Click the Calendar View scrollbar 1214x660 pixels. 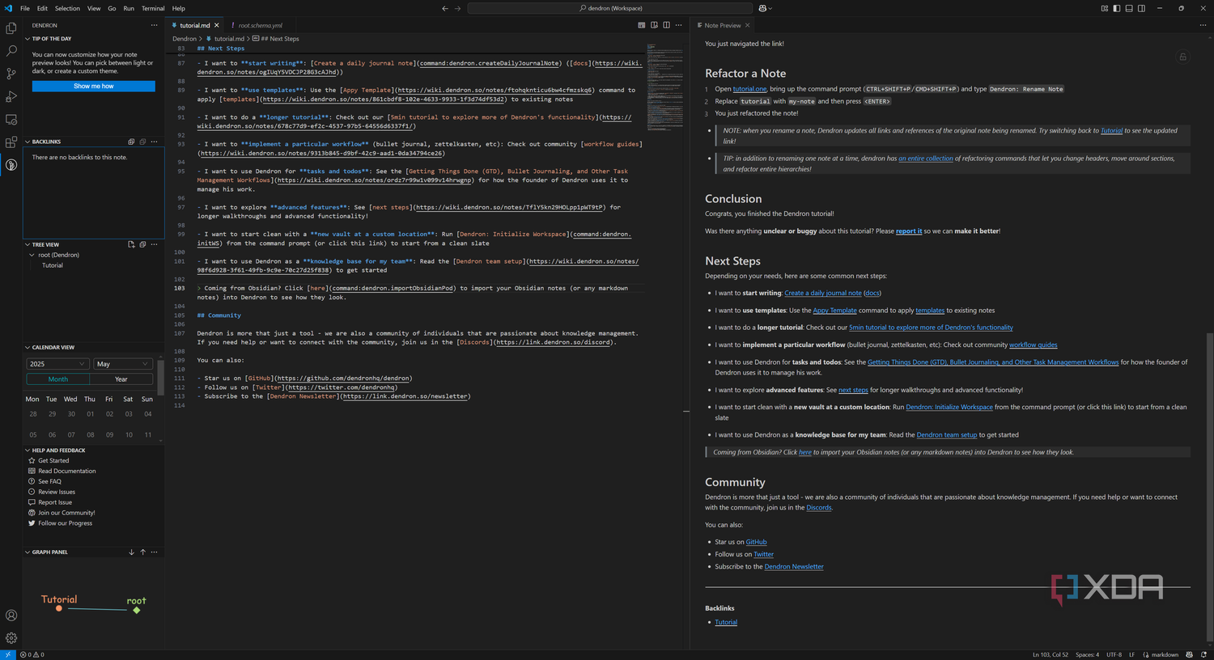coord(160,377)
